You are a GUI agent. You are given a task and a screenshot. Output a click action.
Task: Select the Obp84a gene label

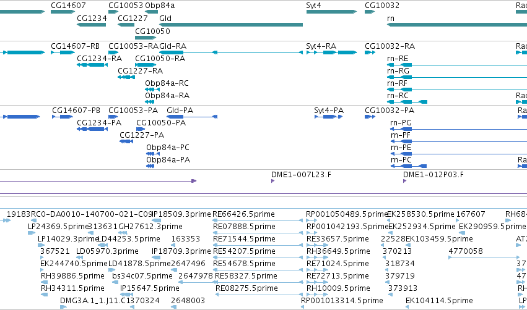(160, 6)
